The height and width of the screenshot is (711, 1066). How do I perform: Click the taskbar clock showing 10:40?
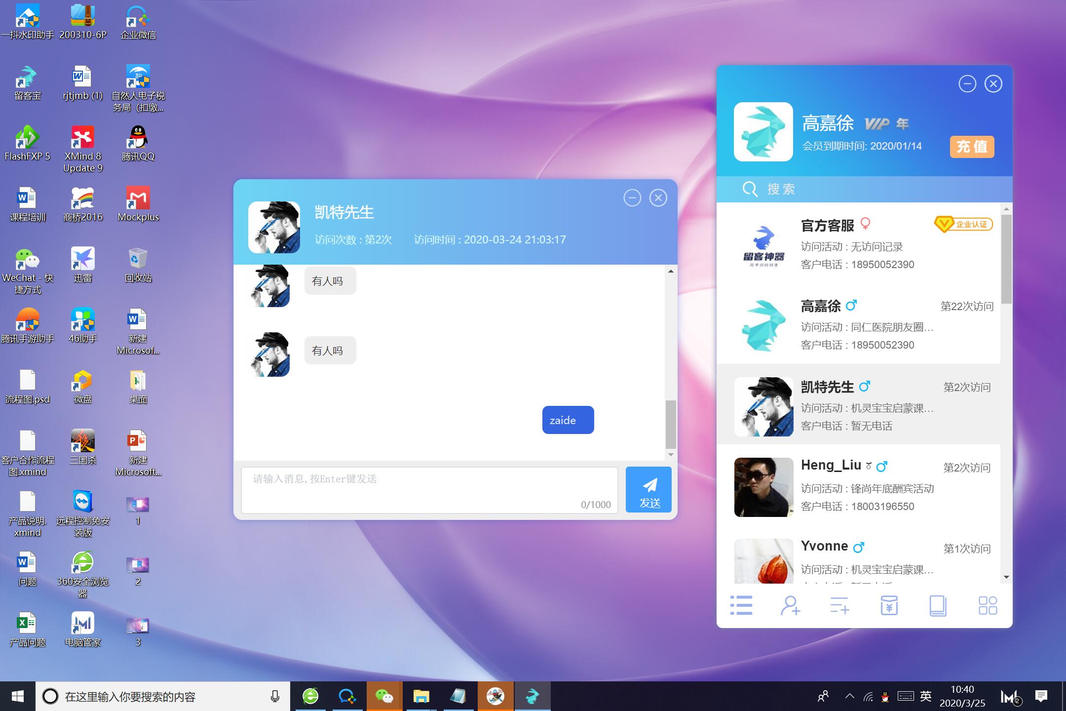[x=962, y=696]
